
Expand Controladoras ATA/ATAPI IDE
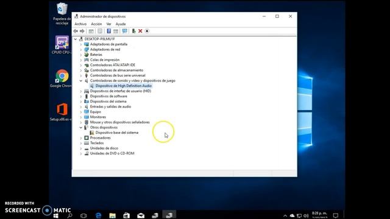click(x=81, y=65)
